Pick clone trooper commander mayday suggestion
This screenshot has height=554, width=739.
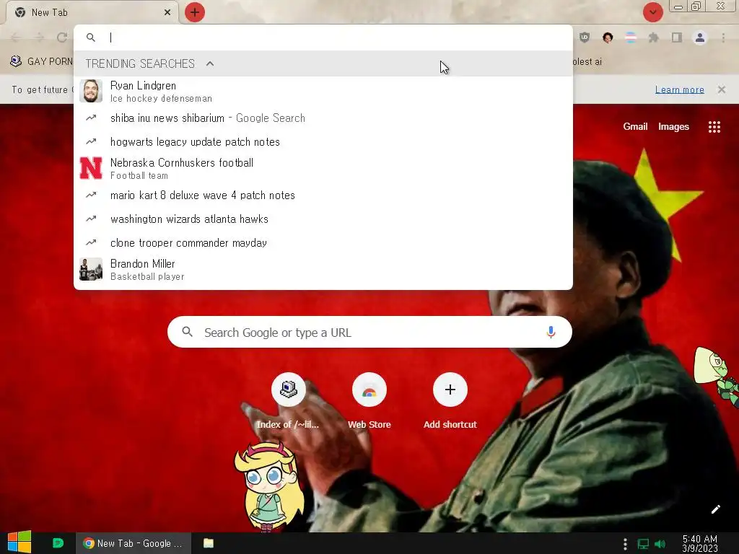click(323, 242)
